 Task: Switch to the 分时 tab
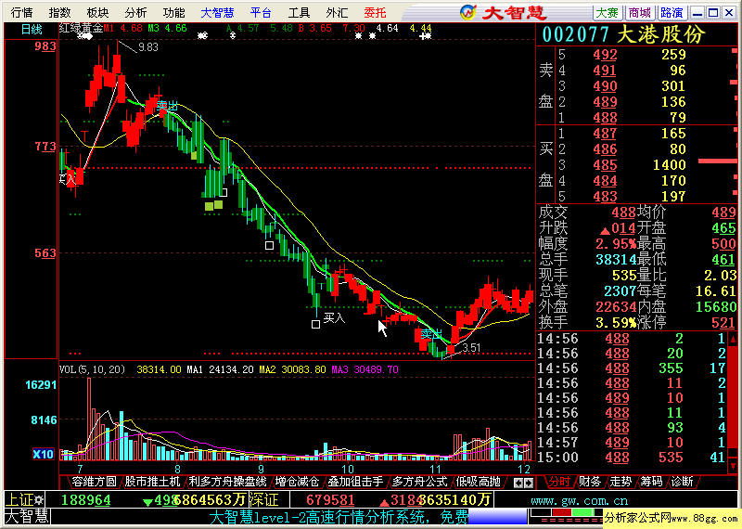coord(559,482)
